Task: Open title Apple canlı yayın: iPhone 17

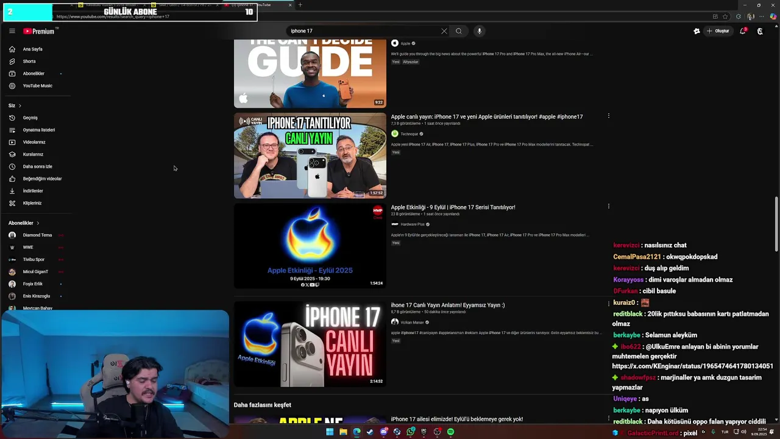Action: coord(487,116)
